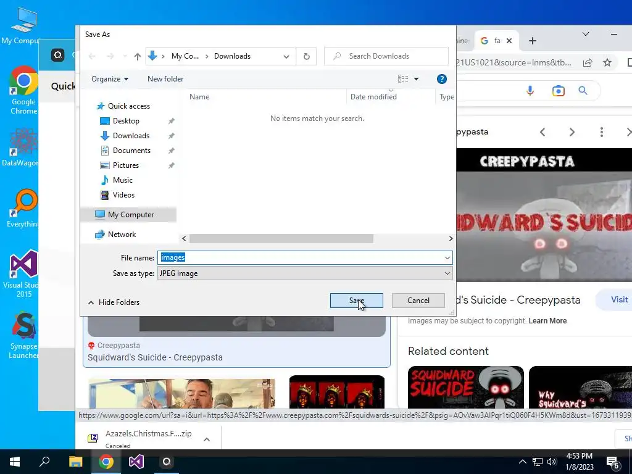The width and height of the screenshot is (632, 474).
Task: Open File Explorer from the taskbar
Action: point(75,462)
